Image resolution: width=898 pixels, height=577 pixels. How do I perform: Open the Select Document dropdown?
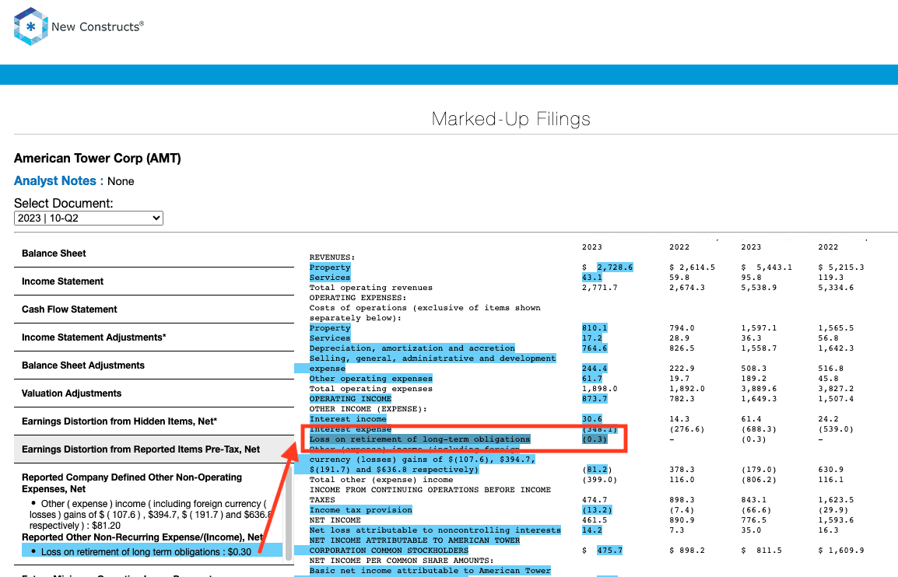(89, 218)
